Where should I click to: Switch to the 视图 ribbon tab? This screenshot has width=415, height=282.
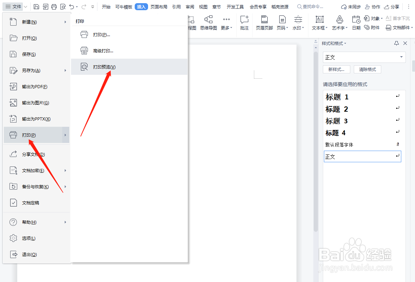tap(203, 7)
